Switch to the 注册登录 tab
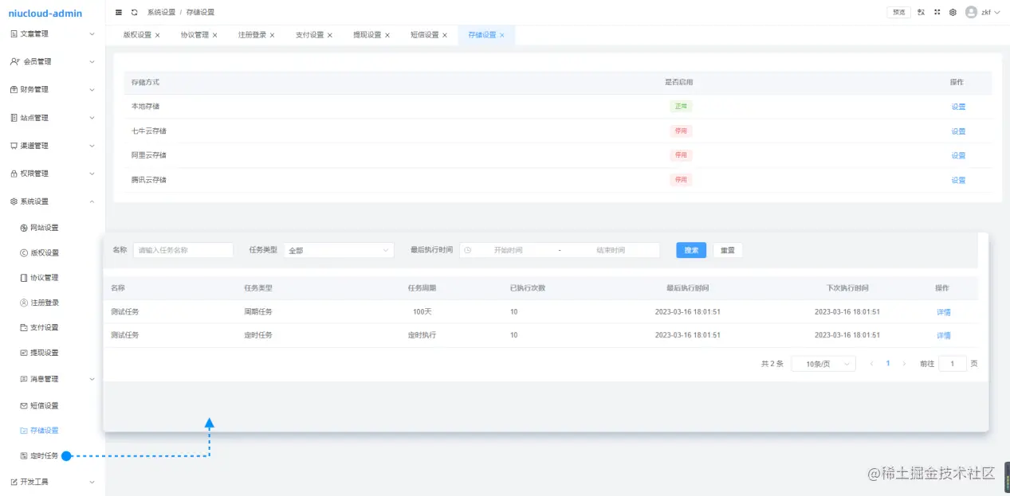This screenshot has height=496, width=1010. (x=252, y=35)
